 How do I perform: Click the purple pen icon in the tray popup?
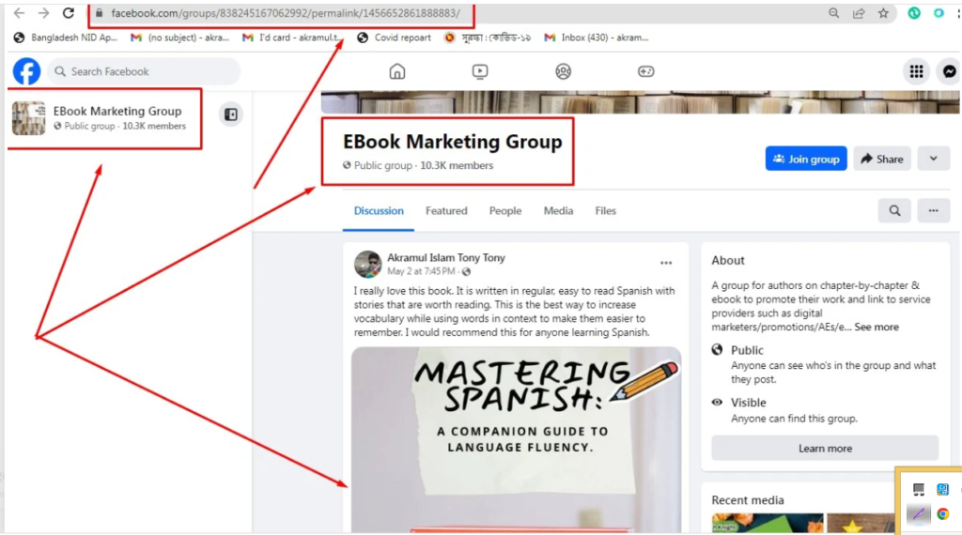click(x=919, y=513)
